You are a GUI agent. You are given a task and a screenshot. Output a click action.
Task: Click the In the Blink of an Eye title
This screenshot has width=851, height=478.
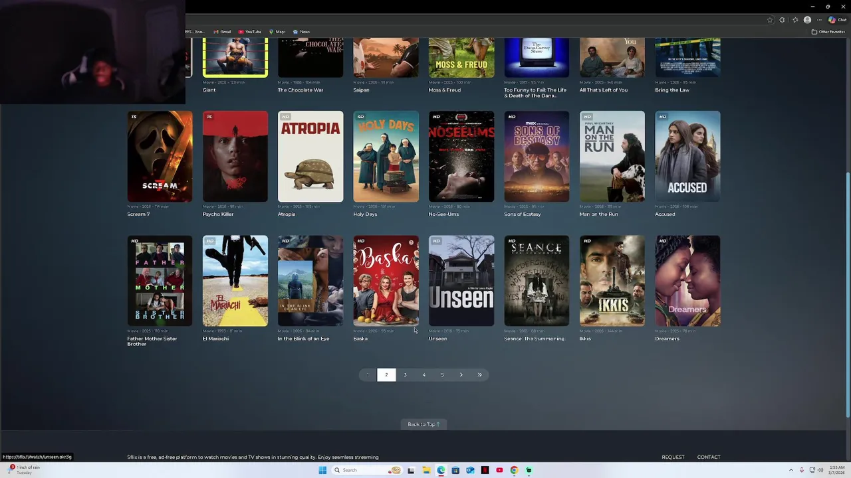303,339
